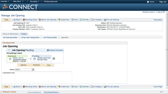The width and height of the screenshot is (168, 94).
Task: Click the Return arrow icon in bottom toolbar
Action: [15, 87]
